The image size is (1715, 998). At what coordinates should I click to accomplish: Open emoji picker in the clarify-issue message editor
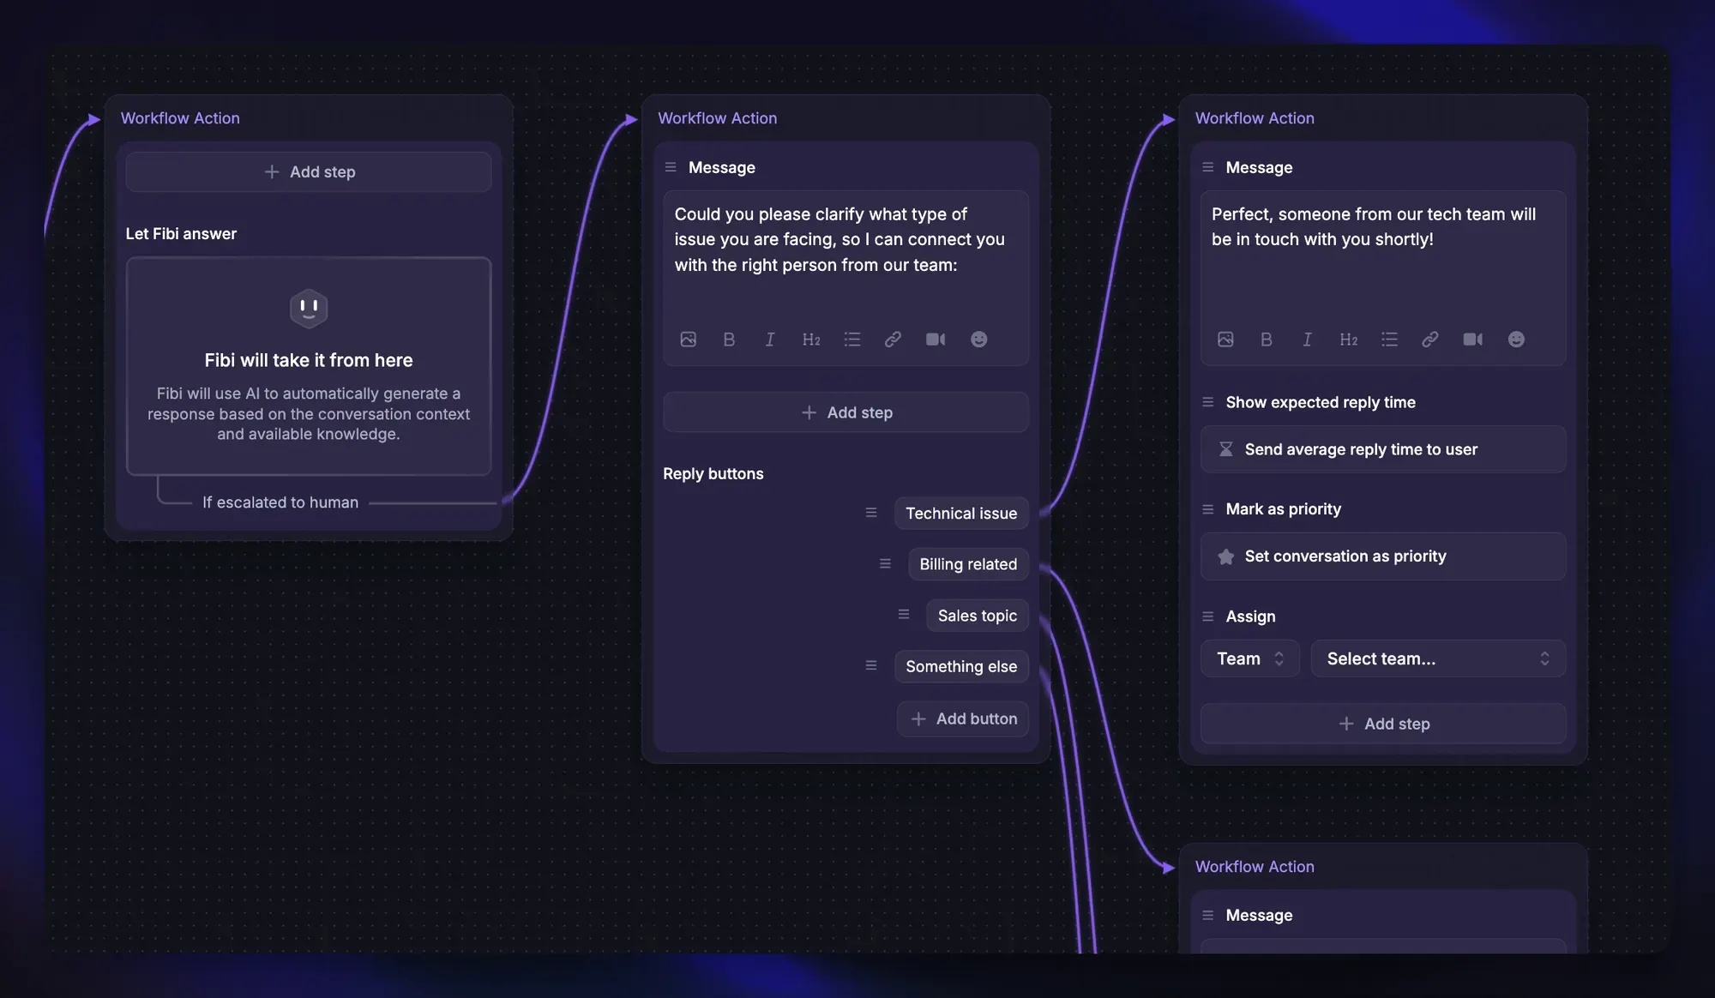point(978,340)
